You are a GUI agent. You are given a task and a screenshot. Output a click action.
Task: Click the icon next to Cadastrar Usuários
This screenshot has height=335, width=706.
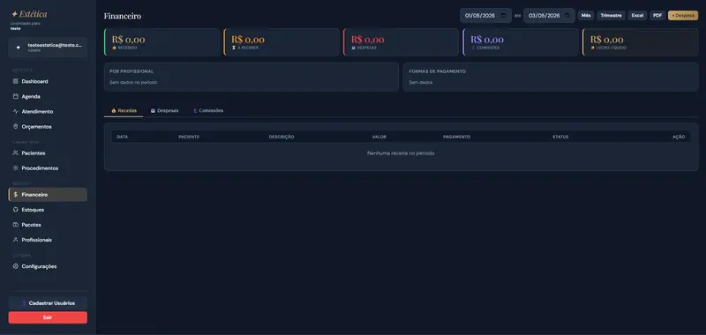pos(25,303)
